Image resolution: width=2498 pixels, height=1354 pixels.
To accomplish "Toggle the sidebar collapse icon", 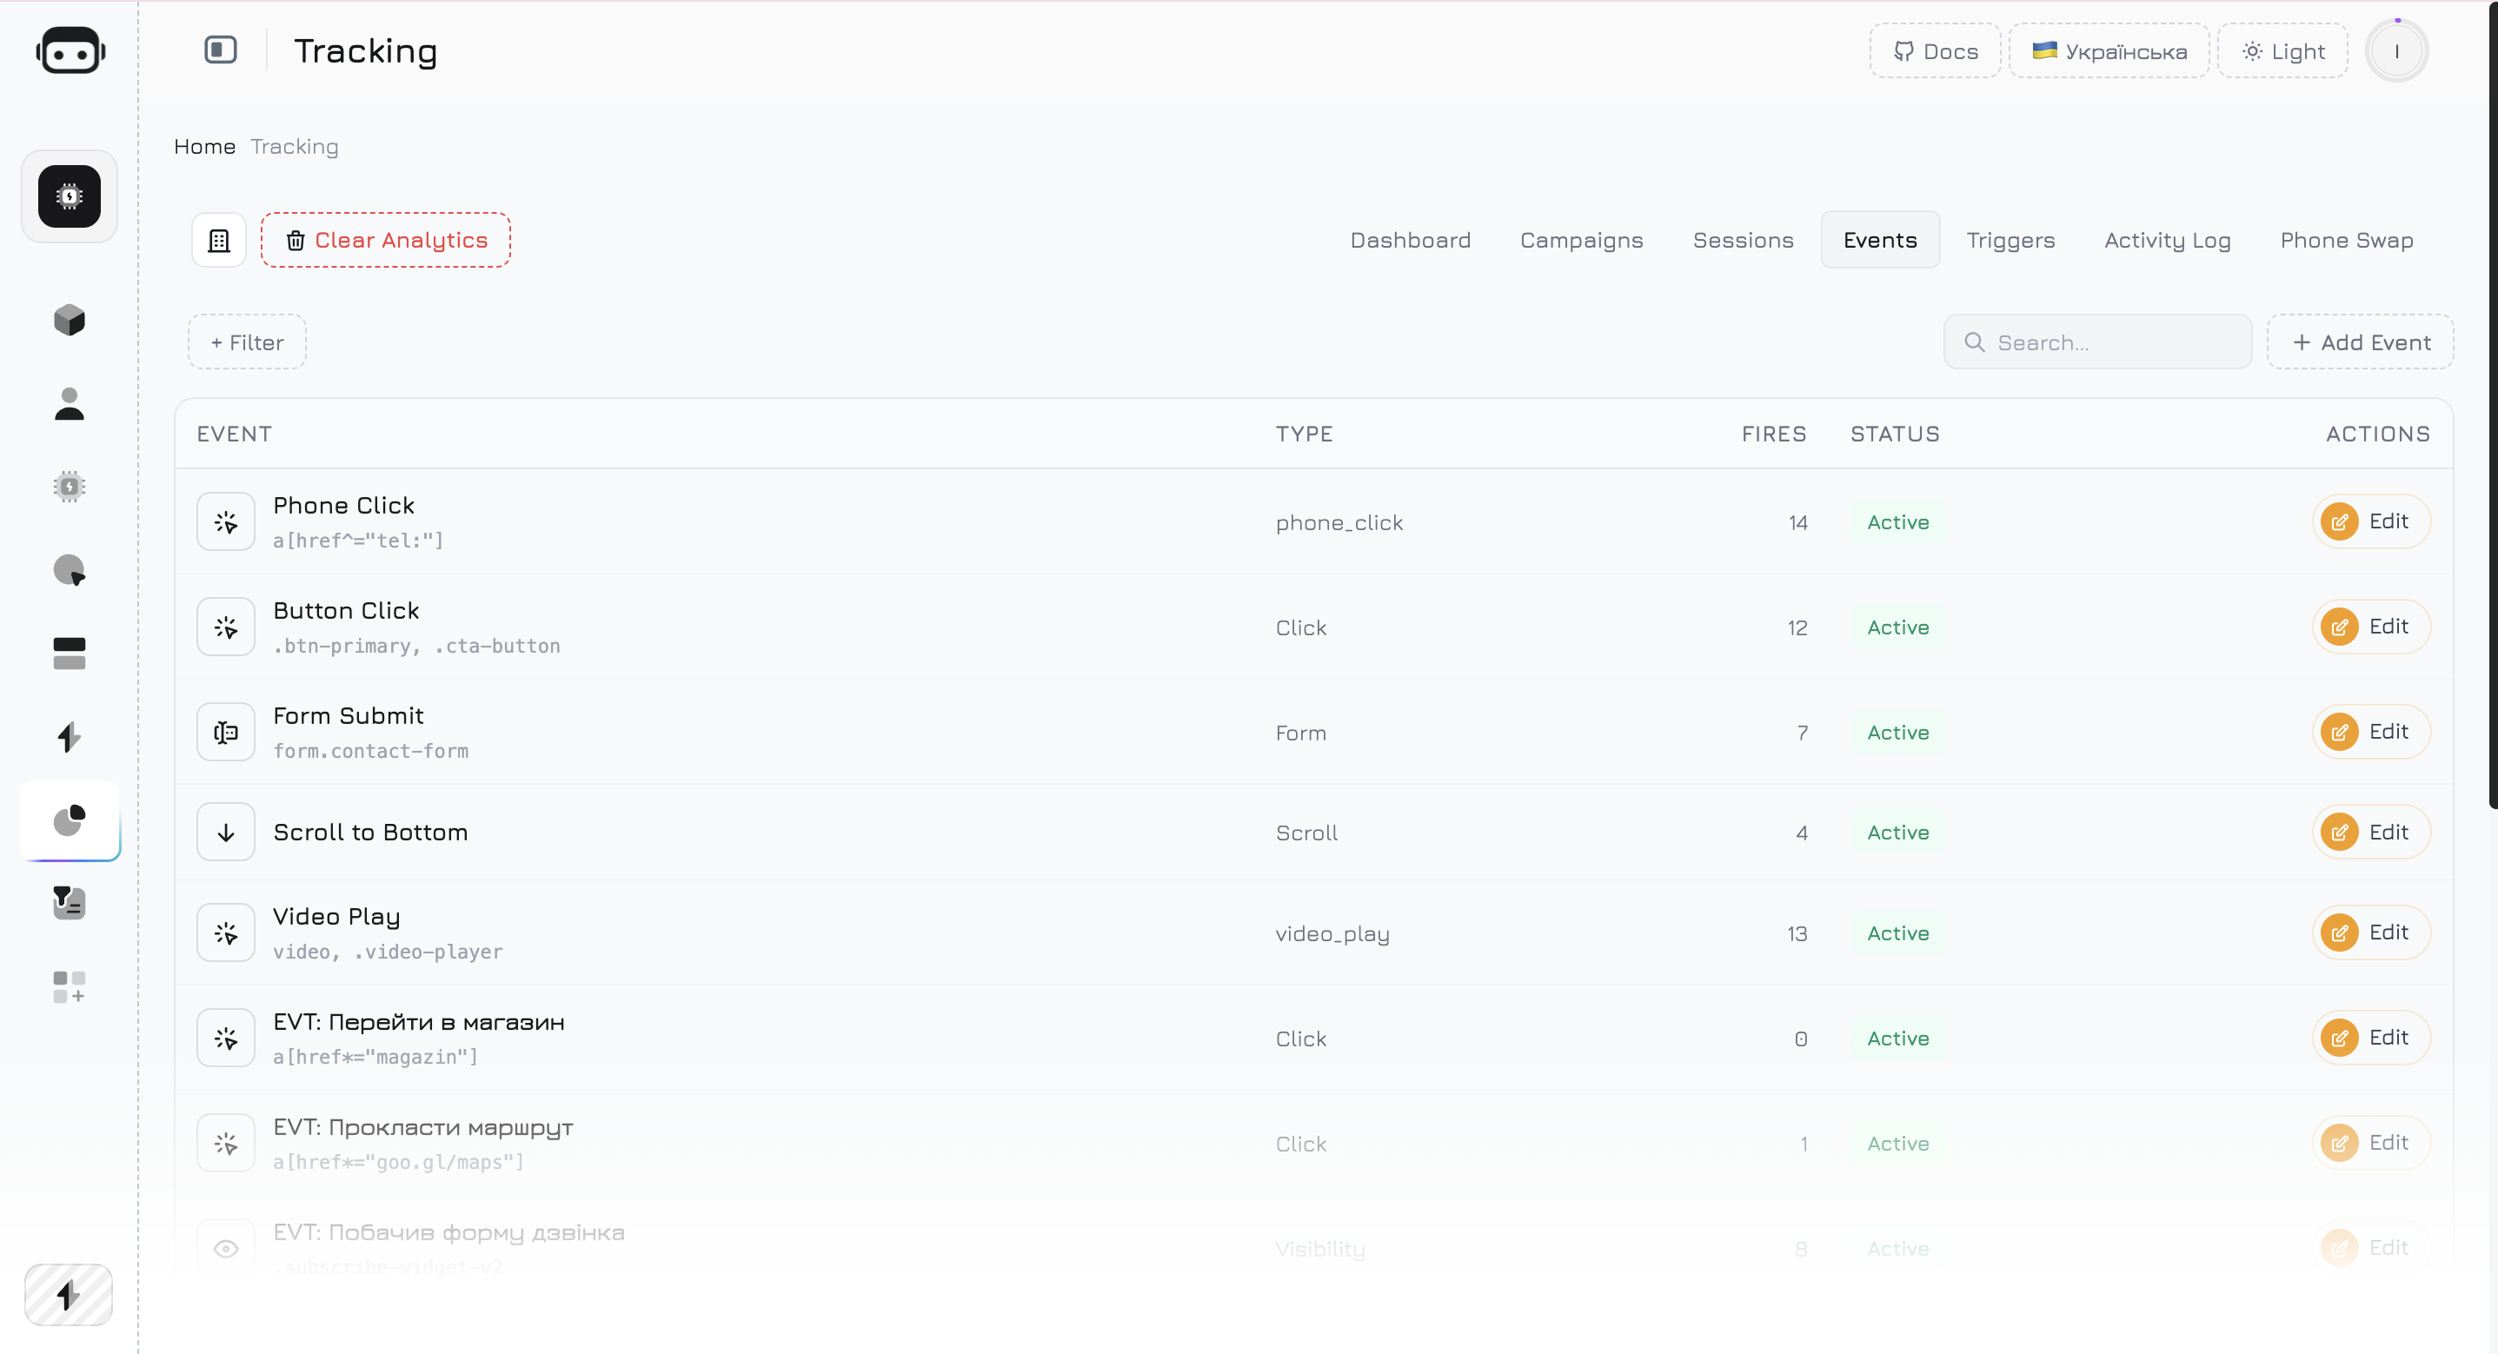I will [x=220, y=50].
